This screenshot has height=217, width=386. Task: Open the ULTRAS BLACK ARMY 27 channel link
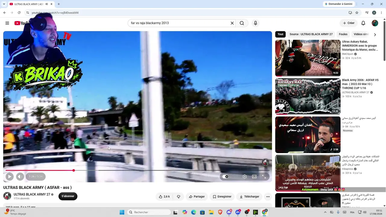pos(32,194)
